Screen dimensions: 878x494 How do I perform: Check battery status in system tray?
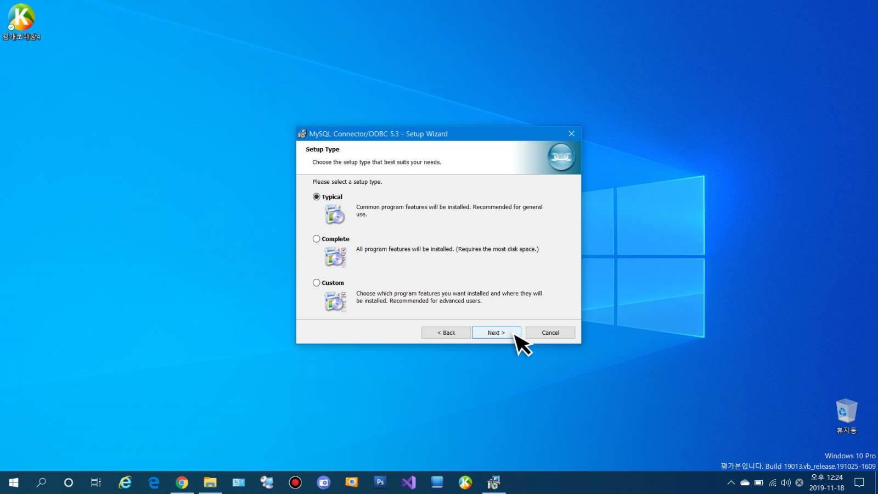[x=758, y=483]
